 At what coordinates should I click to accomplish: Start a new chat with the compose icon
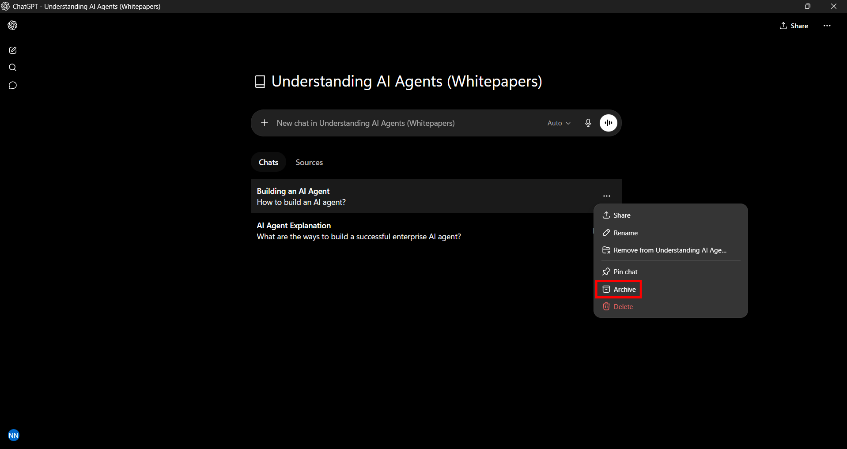(x=13, y=50)
